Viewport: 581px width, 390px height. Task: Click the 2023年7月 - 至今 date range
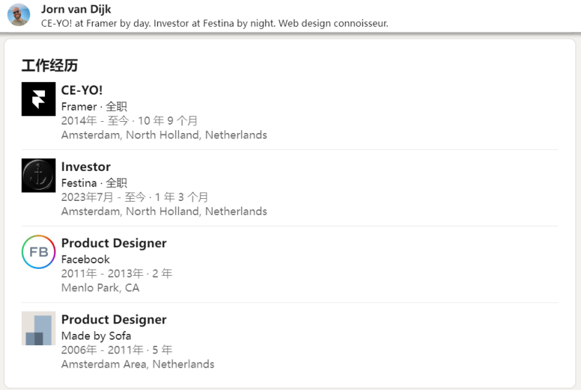click(x=103, y=197)
